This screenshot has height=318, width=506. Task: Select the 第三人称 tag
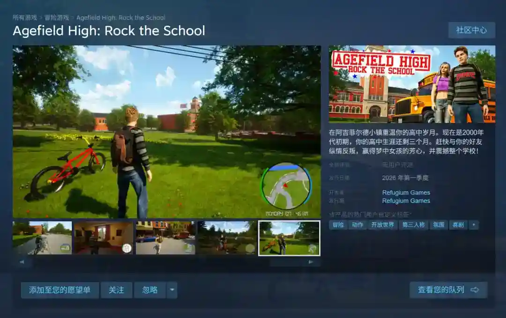[413, 225]
